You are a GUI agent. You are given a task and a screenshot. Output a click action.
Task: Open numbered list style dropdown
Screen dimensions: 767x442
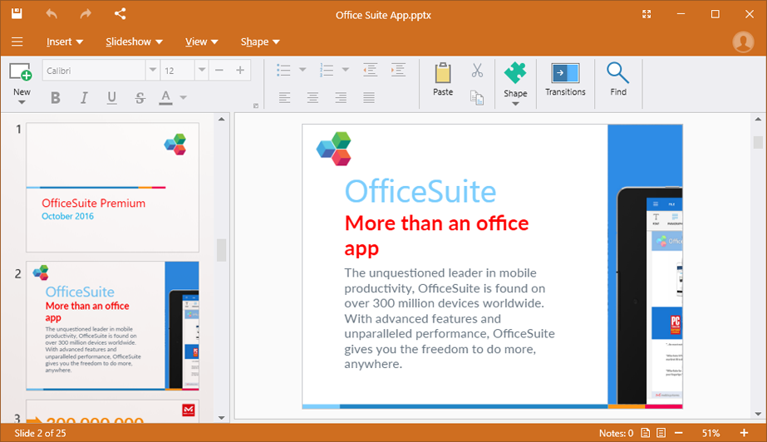(x=346, y=70)
